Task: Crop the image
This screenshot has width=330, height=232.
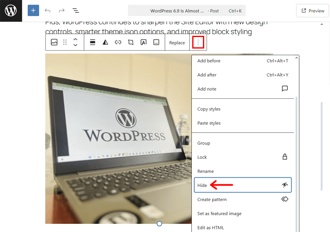Action: tap(131, 42)
